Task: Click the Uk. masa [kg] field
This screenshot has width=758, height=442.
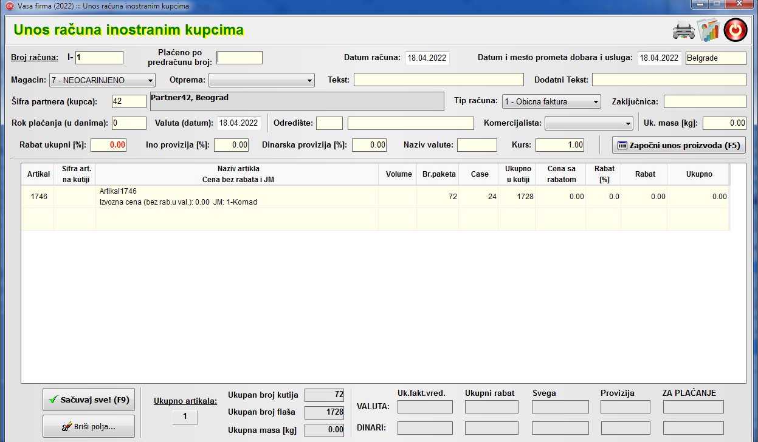Action: (725, 123)
